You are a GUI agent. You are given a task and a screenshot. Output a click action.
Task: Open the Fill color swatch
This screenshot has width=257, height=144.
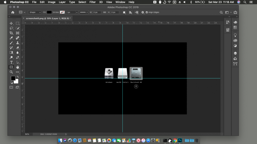coord(49,12)
